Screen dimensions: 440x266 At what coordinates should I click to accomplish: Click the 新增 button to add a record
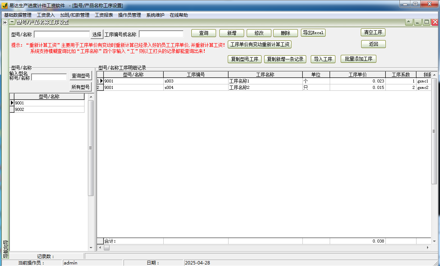pyautogui.click(x=231, y=33)
